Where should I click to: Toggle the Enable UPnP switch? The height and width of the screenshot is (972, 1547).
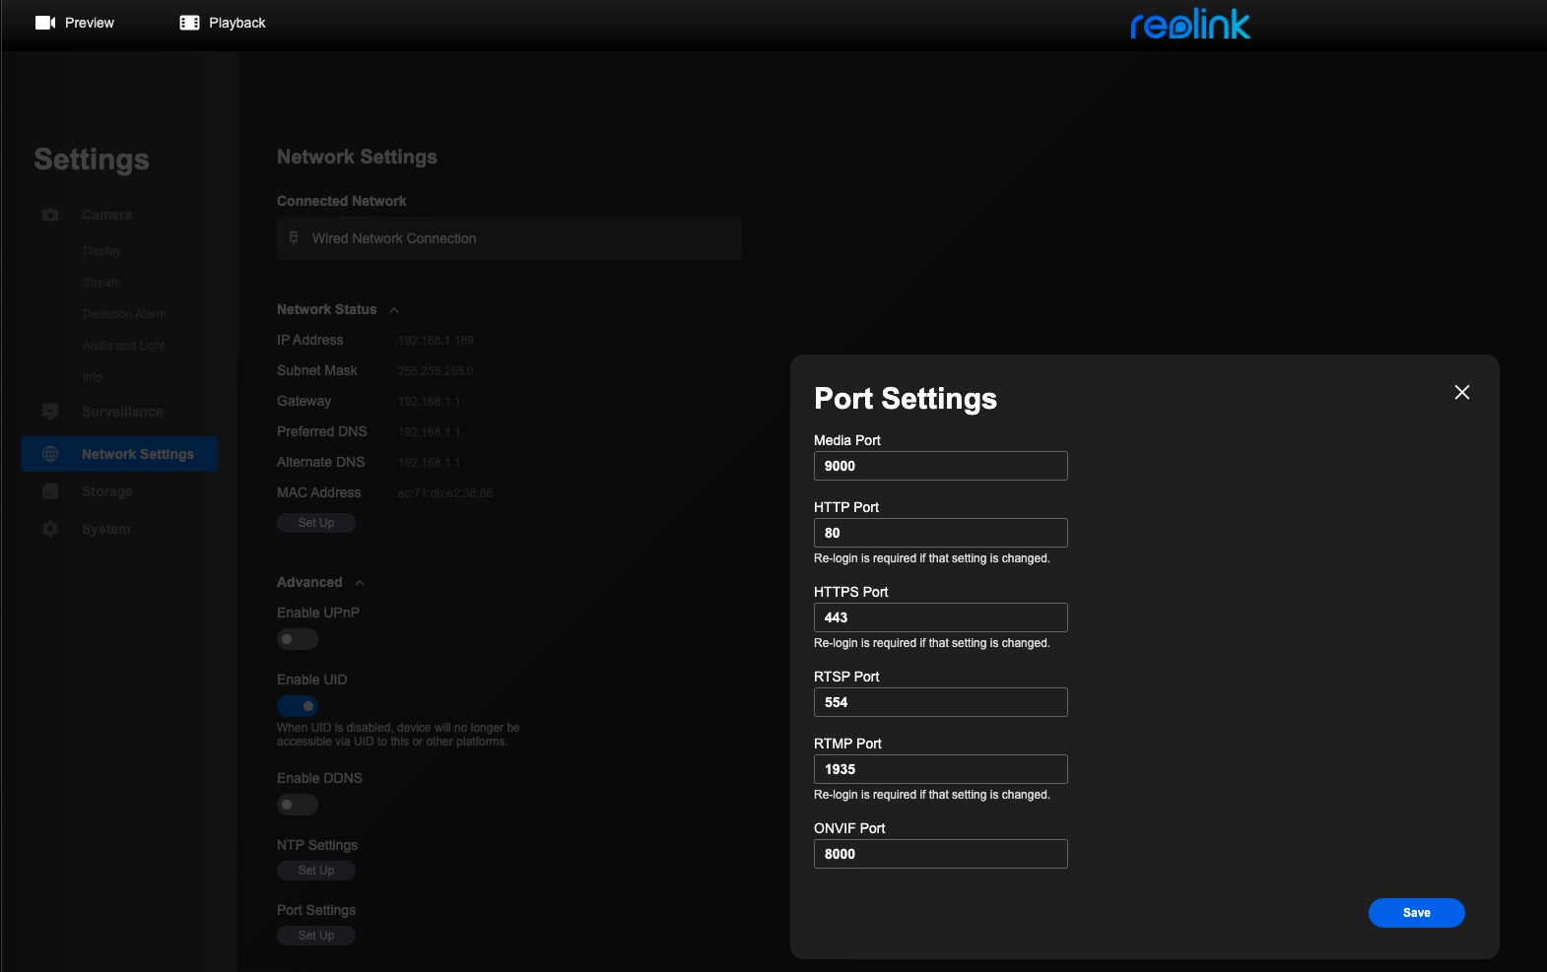[298, 639]
